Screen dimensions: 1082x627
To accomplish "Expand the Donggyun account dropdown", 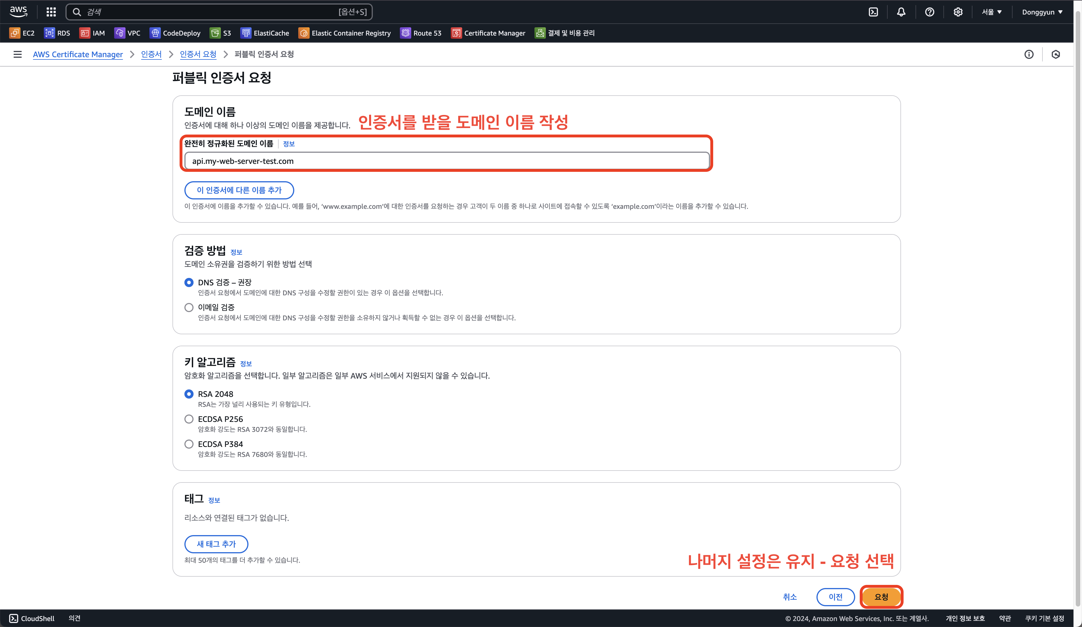I will (x=1042, y=12).
